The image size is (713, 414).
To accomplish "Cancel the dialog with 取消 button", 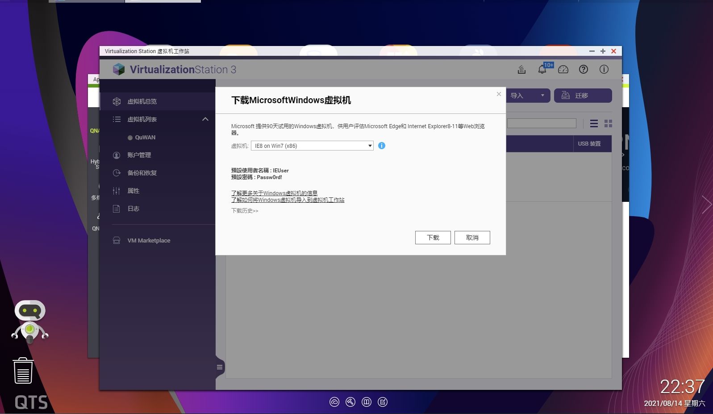I will pyautogui.click(x=472, y=238).
